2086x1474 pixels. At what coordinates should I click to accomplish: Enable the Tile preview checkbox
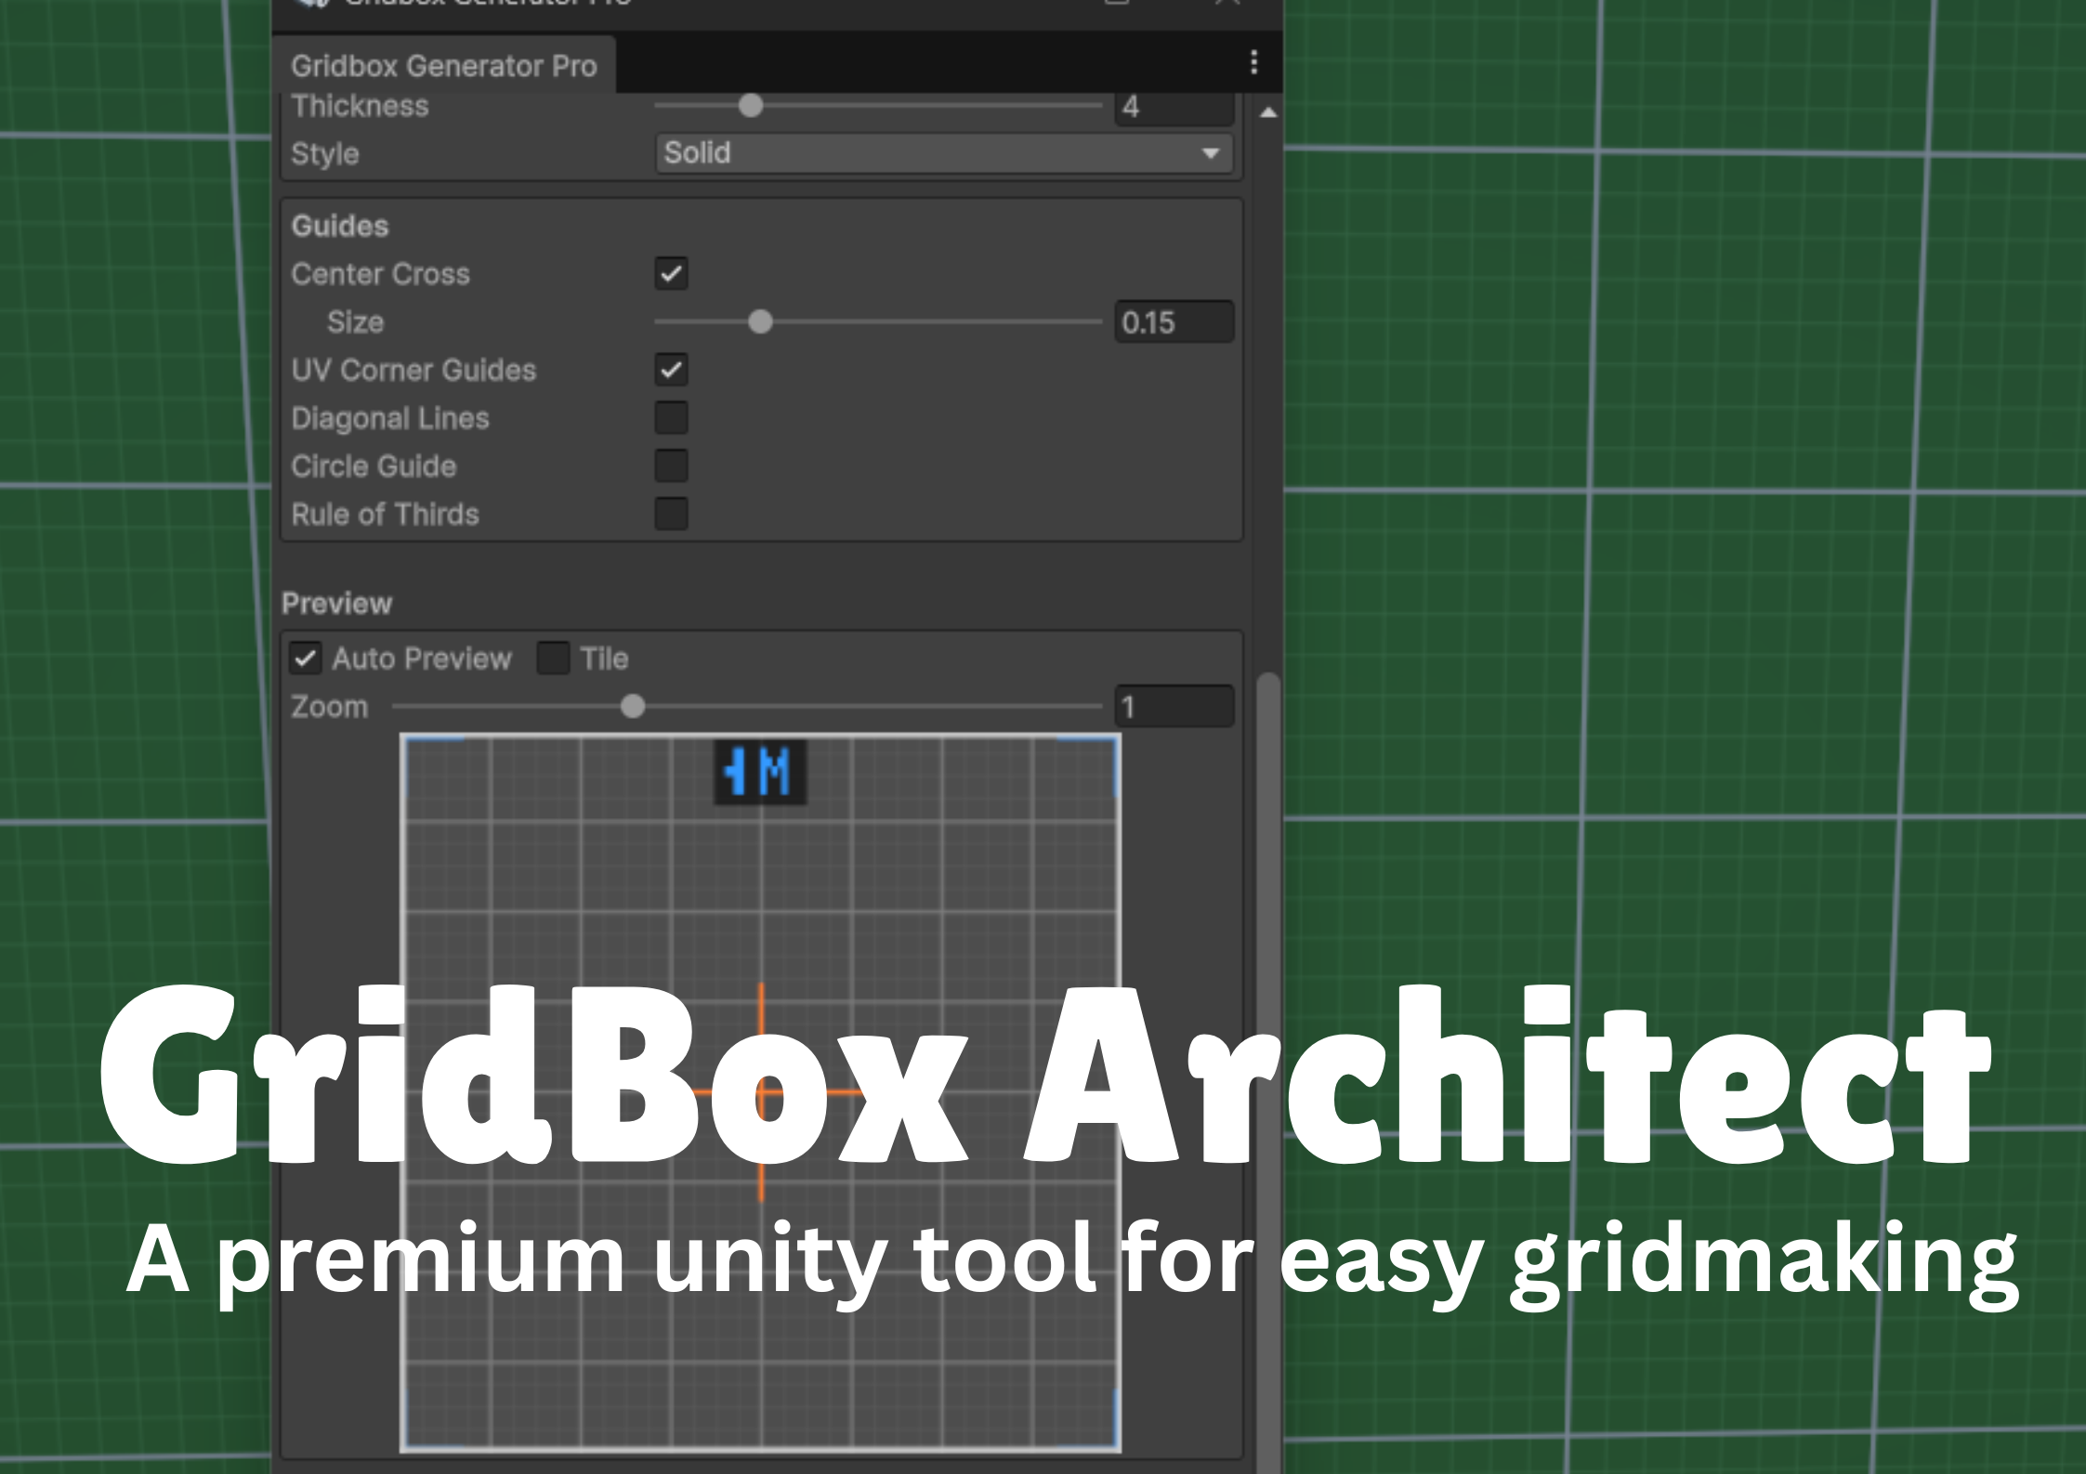pyautogui.click(x=553, y=659)
